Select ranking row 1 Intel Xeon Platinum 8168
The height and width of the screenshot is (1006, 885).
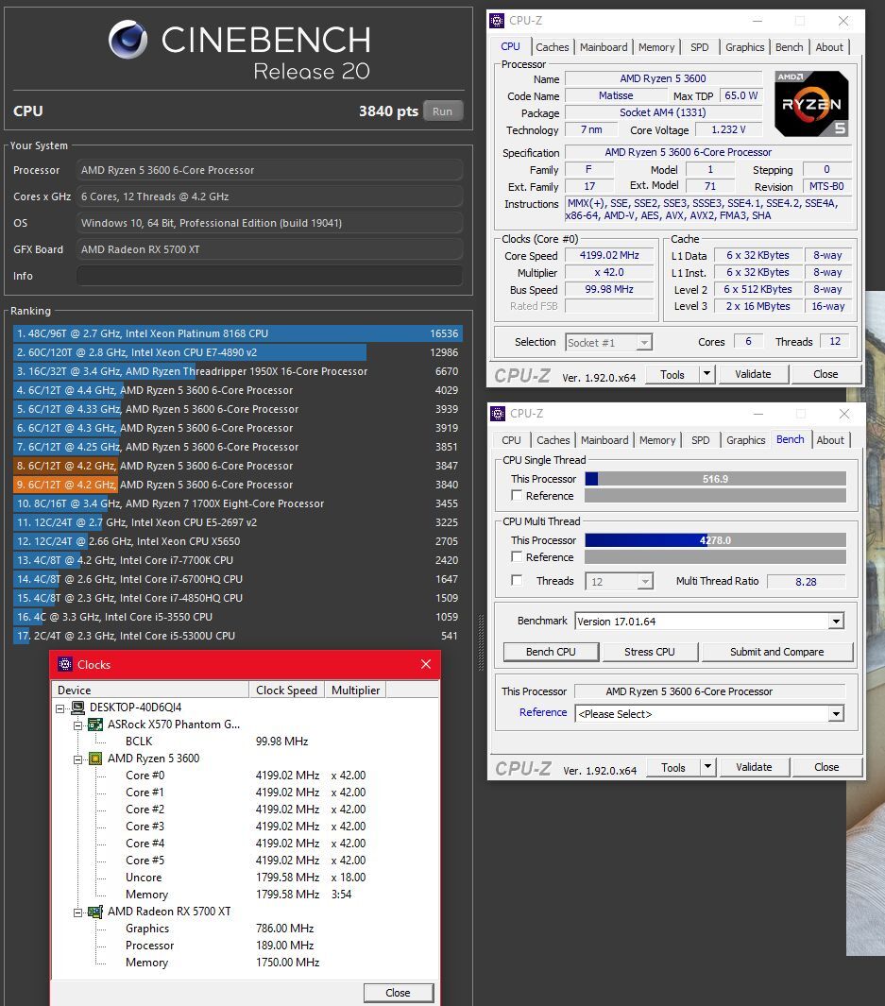click(237, 333)
